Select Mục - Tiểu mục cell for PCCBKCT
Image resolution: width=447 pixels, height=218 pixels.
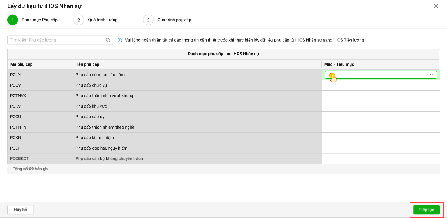click(x=381, y=159)
